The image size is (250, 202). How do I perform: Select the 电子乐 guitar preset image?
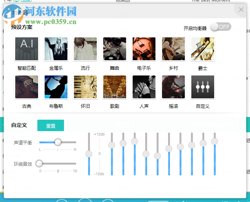pyautogui.click(x=144, y=49)
